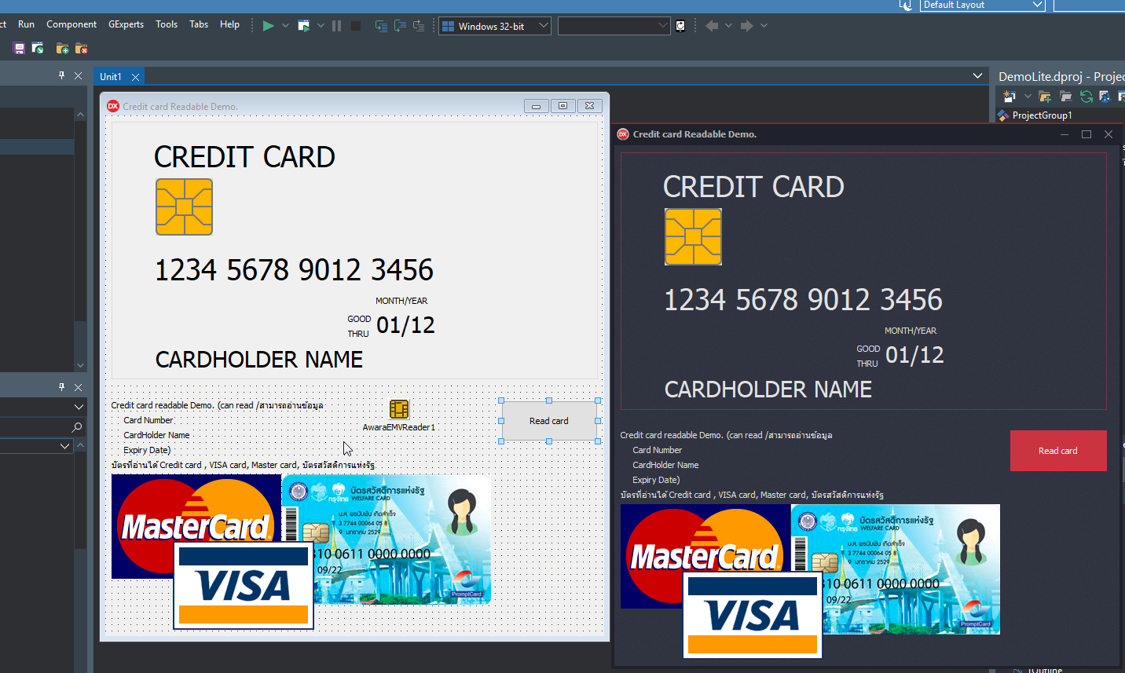The height and width of the screenshot is (673, 1125).
Task: Click the Read card button on the design form
Action: click(x=548, y=420)
